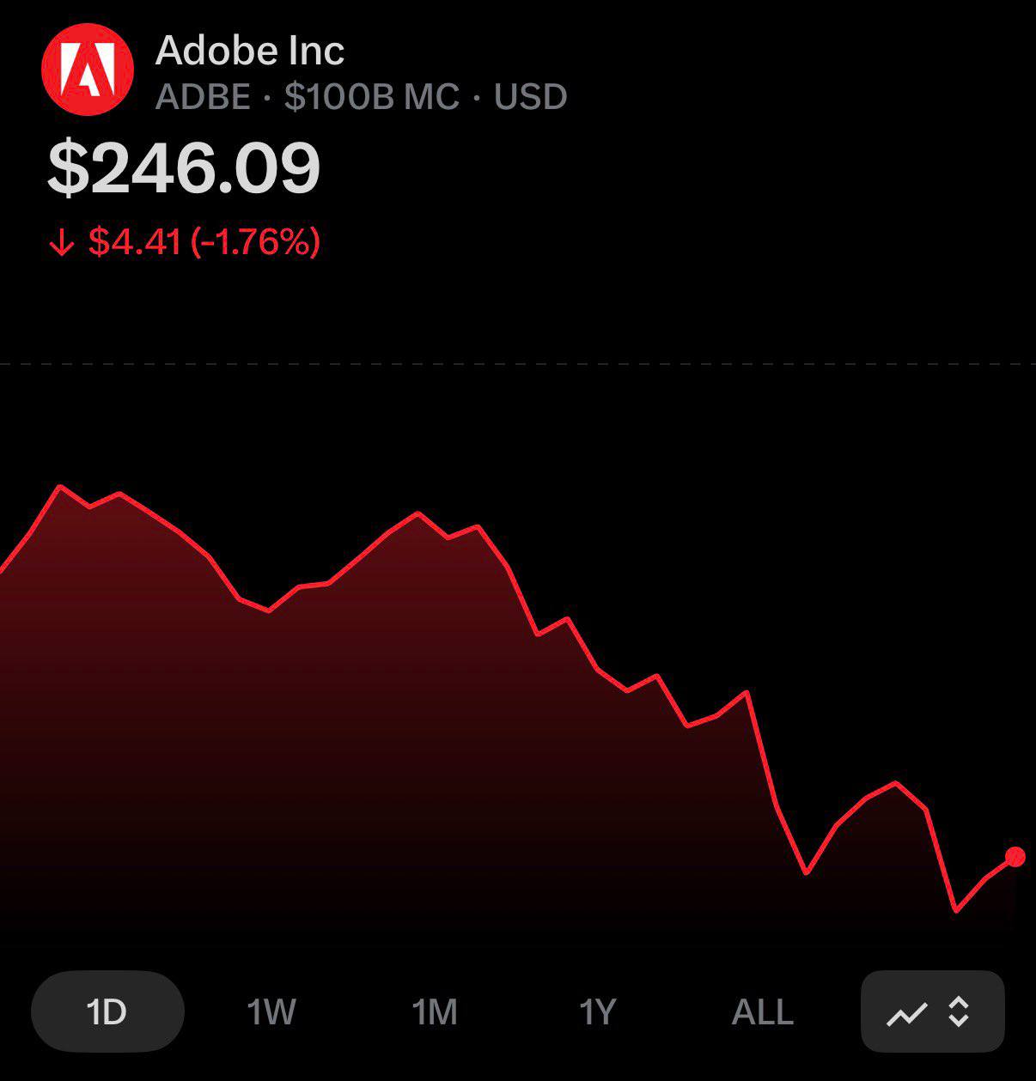1036x1081 pixels.
Task: Show the 1M chart range
Action: pos(435,1012)
